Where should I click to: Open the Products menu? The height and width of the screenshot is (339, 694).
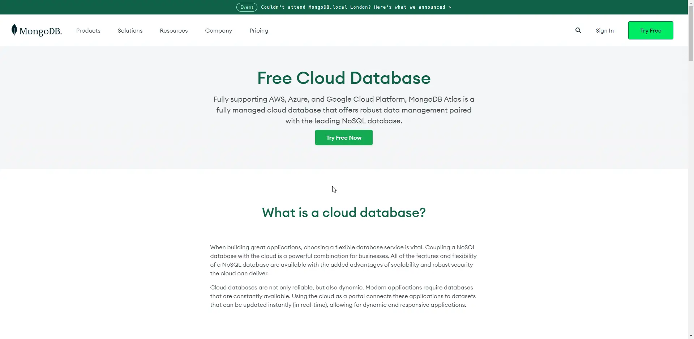[88, 31]
